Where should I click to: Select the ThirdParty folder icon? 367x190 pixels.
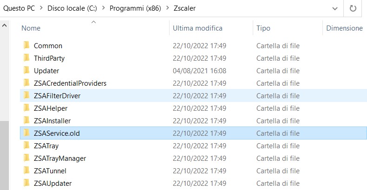(26, 58)
